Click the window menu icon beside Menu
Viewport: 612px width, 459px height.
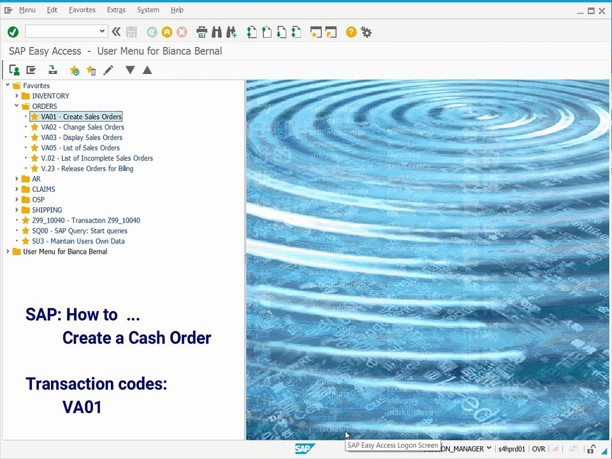pyautogui.click(x=8, y=10)
